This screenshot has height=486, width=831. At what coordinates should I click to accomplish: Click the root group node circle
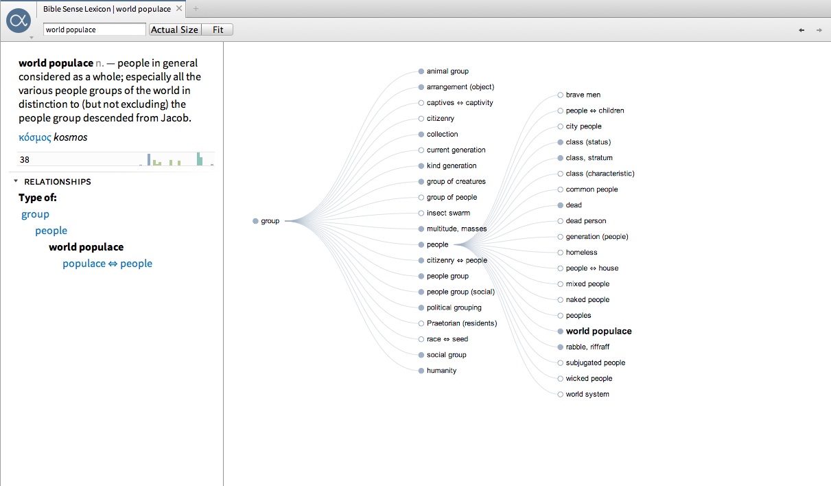click(x=255, y=221)
